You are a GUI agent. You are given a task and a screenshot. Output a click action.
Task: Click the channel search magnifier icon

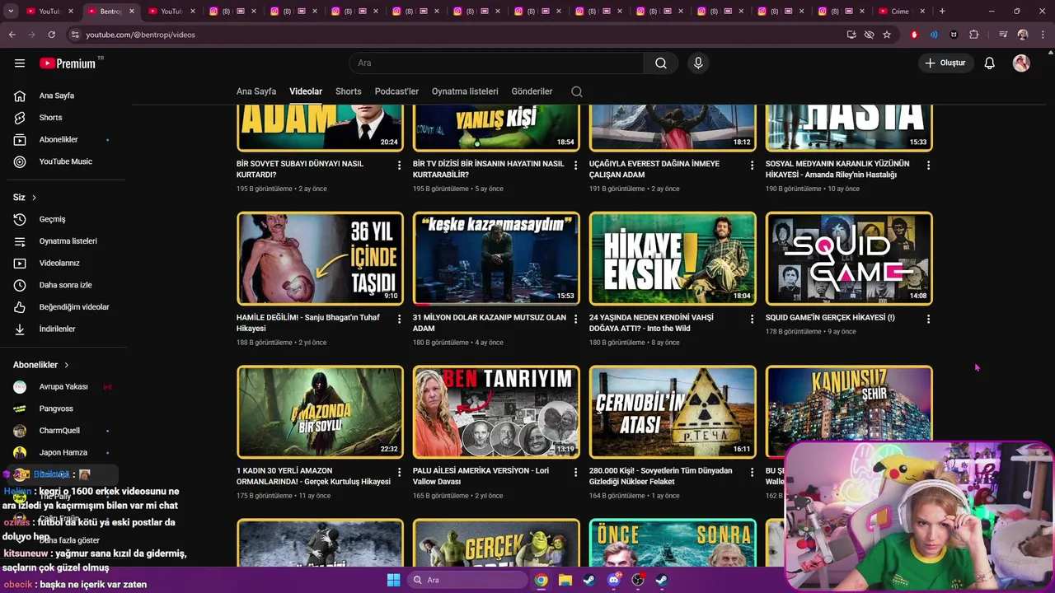click(577, 91)
